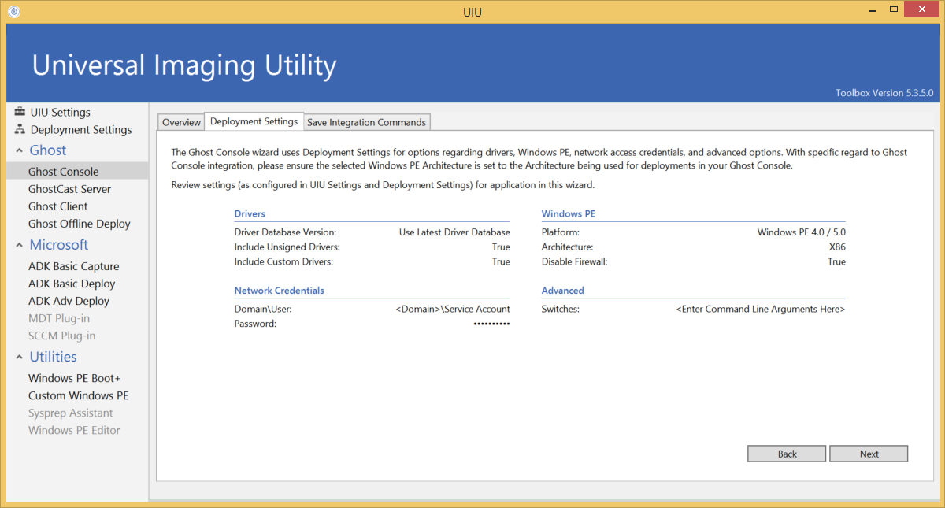Switch to Save Integration Commands tab

[367, 122]
